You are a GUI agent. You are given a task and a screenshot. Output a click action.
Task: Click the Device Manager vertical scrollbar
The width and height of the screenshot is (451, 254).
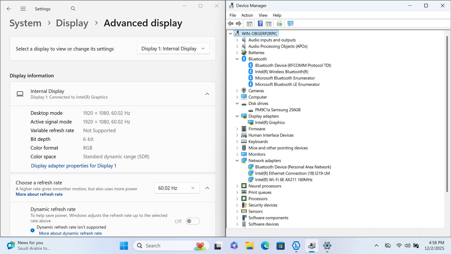pyautogui.click(x=447, y=113)
